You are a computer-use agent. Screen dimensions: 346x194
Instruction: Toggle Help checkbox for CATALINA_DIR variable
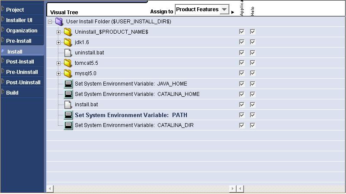pos(253,125)
